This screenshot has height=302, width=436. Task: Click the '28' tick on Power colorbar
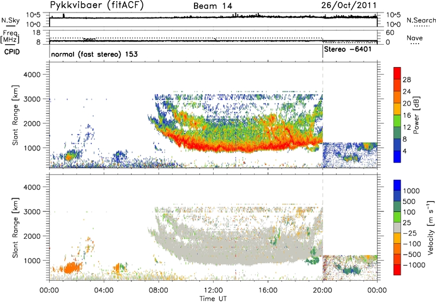407,80
